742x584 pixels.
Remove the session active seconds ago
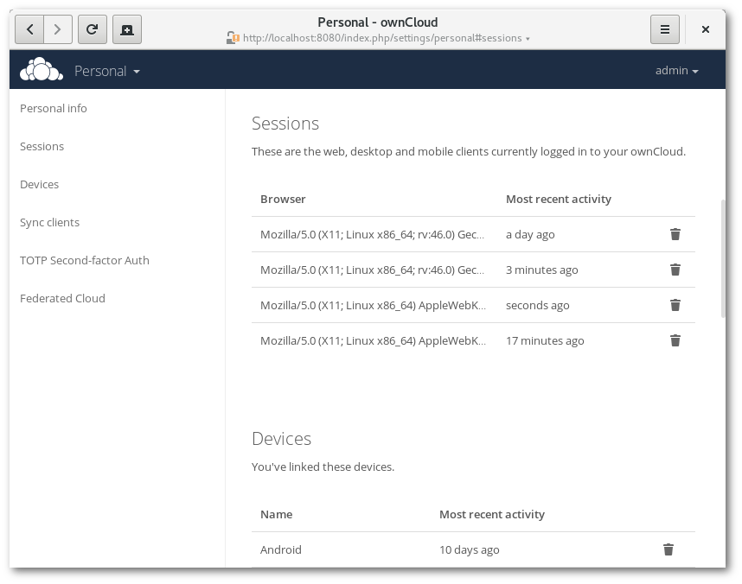(x=675, y=305)
